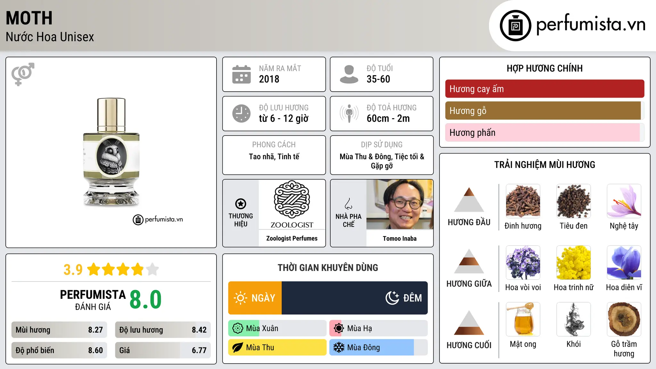Image resolution: width=656 pixels, height=369 pixels.
Task: Click the Độ lưu hương 8.42 score bar
Action: click(x=163, y=330)
